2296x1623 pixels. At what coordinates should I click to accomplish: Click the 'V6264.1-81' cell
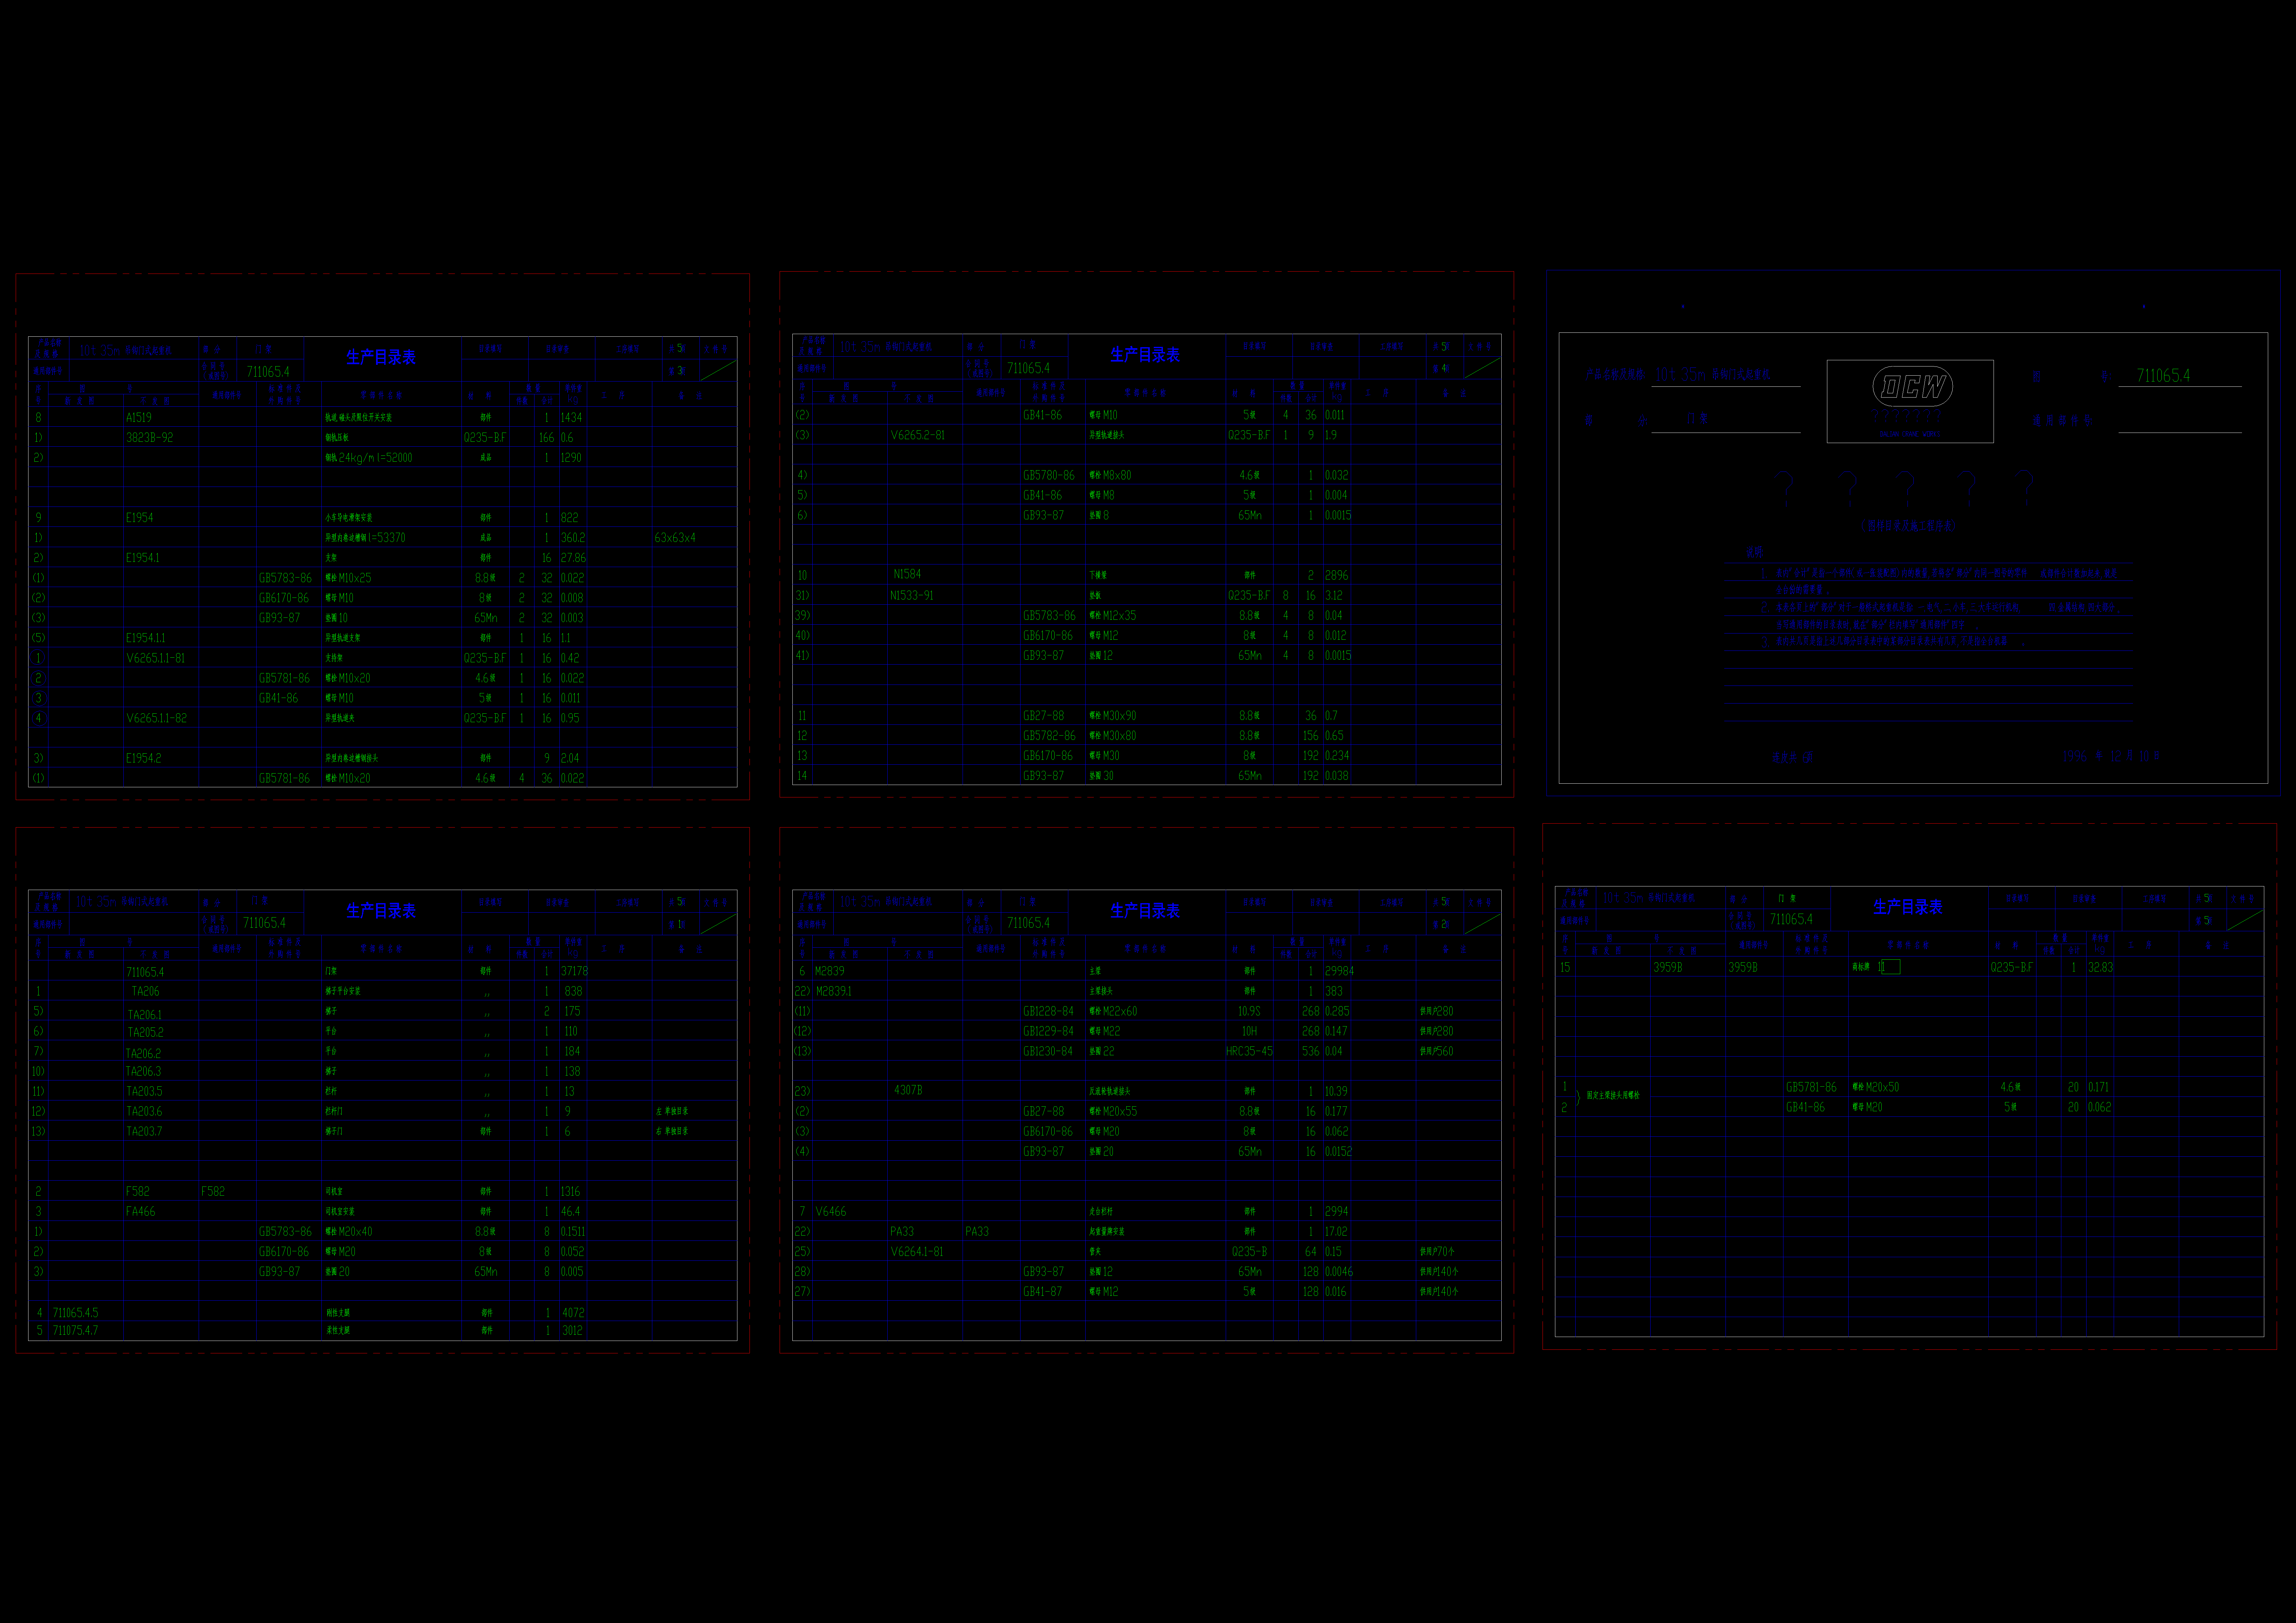(917, 1251)
